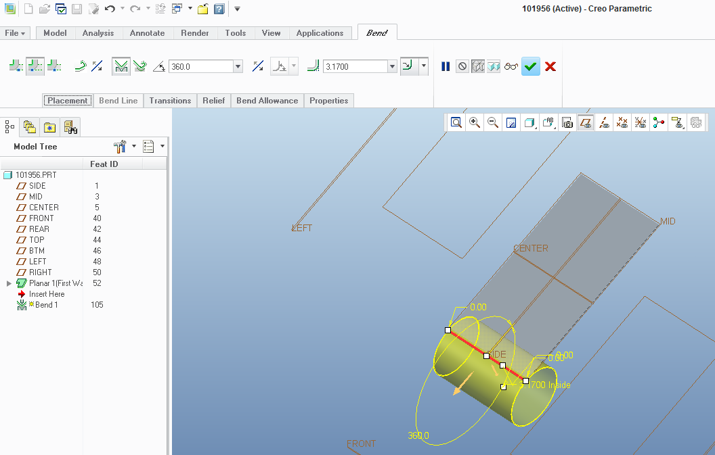Click the Model Tree tab icon
The image size is (715, 455).
pyautogui.click(x=9, y=126)
